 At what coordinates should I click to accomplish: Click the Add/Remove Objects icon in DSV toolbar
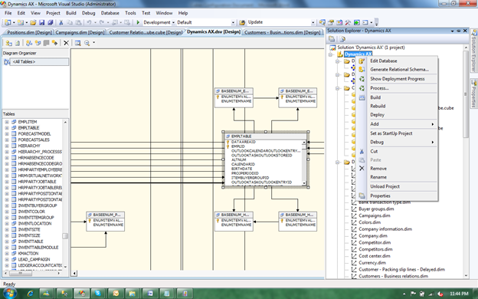click(9, 43)
